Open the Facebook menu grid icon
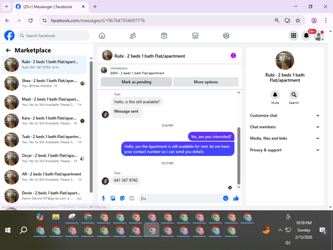Image resolution: width=333 pixels, height=250 pixels. click(294, 35)
